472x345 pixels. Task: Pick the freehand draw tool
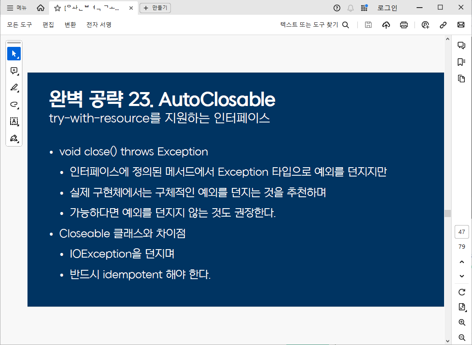(x=14, y=104)
